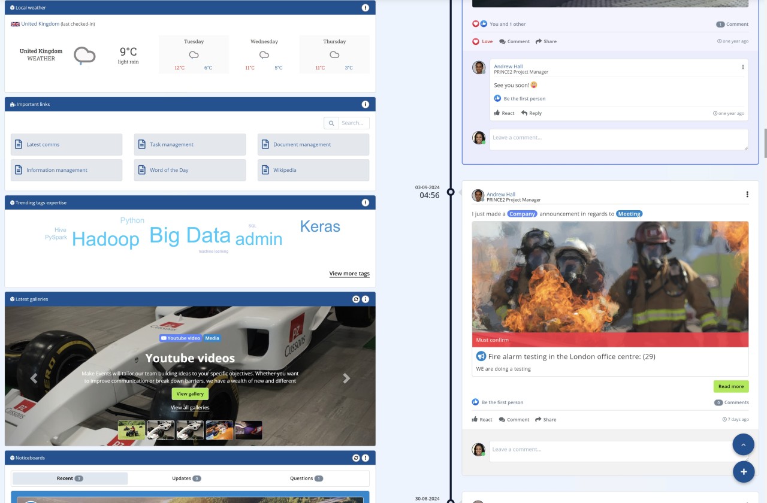Open the three-dot menu on Andrew Hall's post
Viewport: 767px width, 503px height.
click(747, 194)
